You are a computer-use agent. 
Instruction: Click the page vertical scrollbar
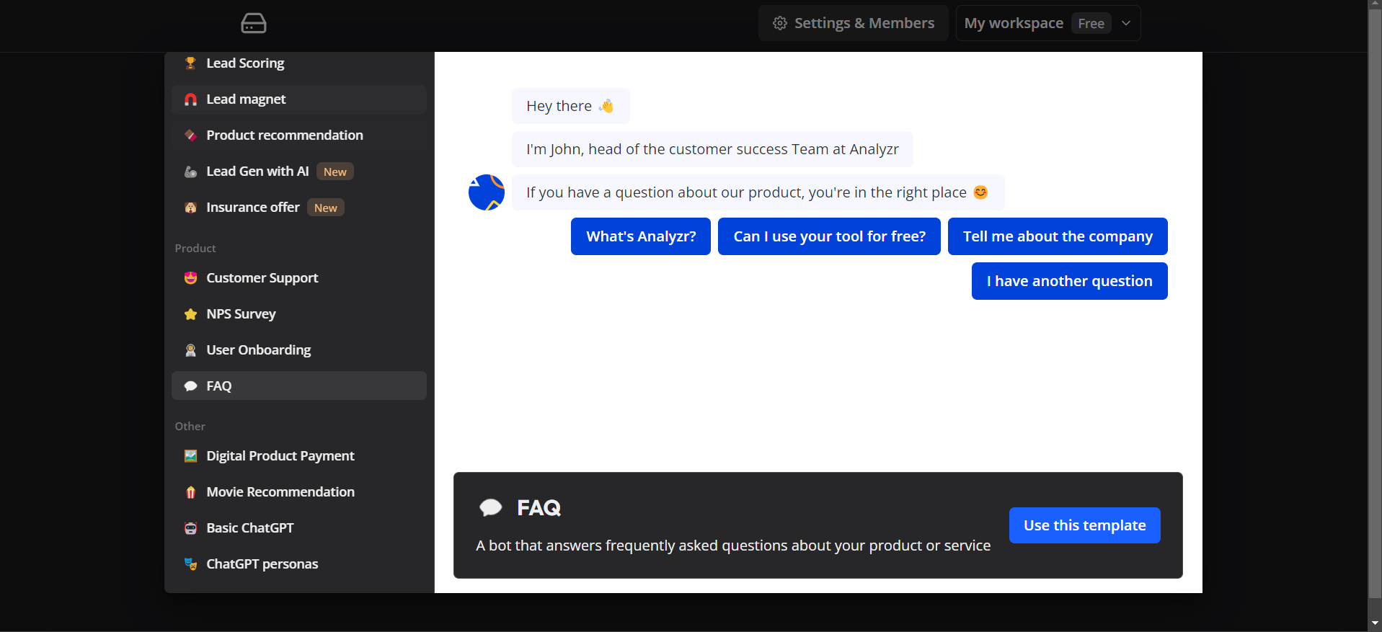tap(1375, 303)
